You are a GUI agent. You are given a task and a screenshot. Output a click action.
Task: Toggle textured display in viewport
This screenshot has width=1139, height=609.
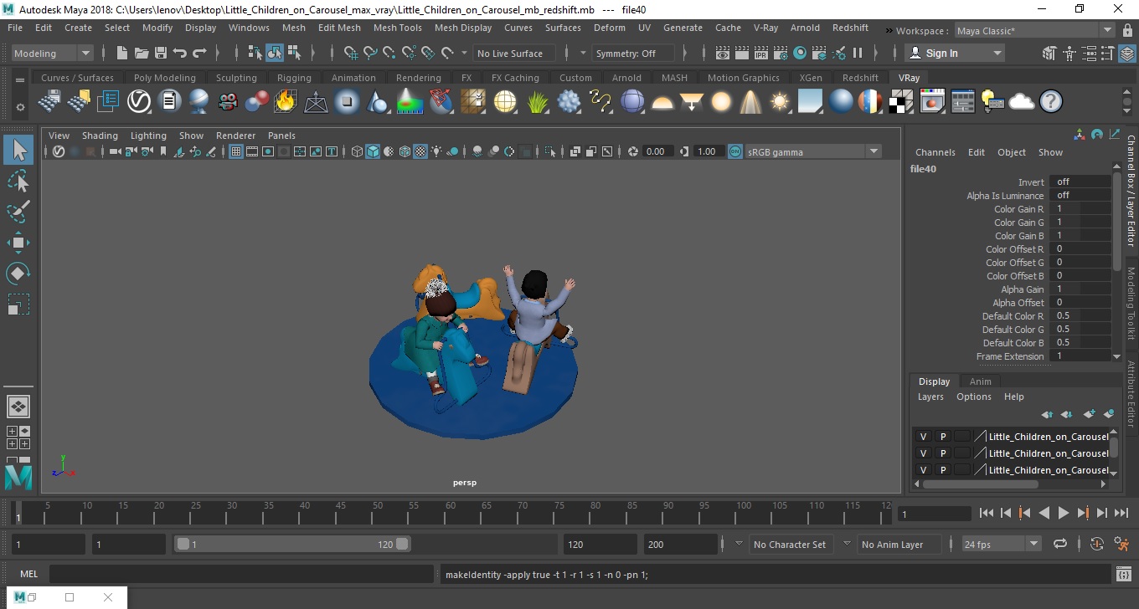point(421,151)
